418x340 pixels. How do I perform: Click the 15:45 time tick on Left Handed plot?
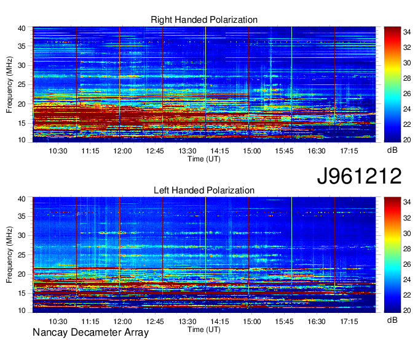click(x=284, y=322)
